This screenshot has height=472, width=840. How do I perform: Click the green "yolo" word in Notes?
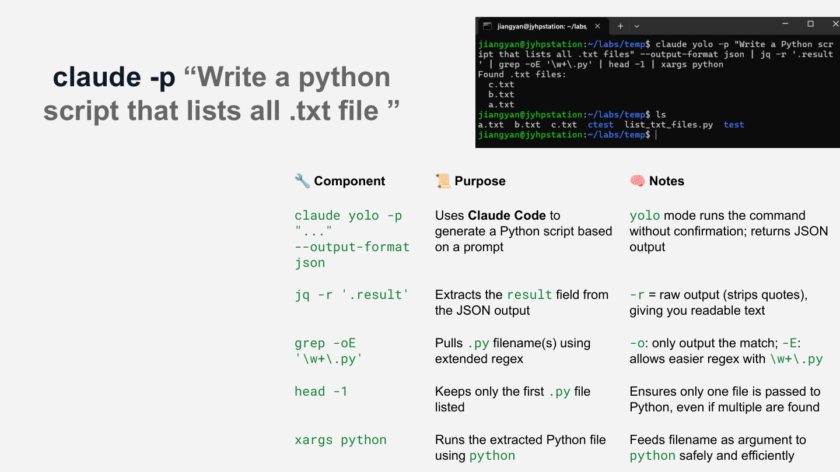(x=645, y=216)
